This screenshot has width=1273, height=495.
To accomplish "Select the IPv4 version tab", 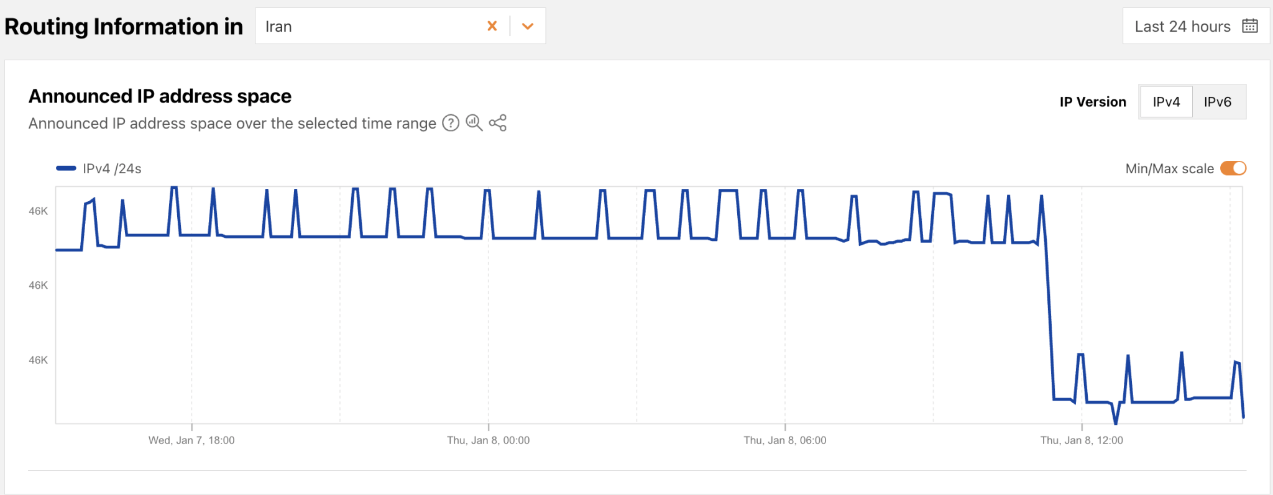I will point(1165,102).
